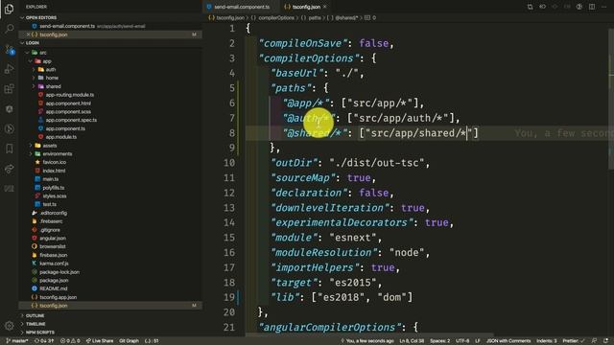Open angular.json file

pos(53,239)
